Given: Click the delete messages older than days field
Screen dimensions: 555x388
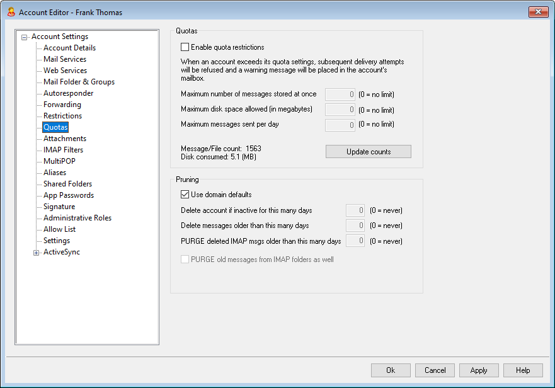Looking at the screenshot, I should [355, 225].
